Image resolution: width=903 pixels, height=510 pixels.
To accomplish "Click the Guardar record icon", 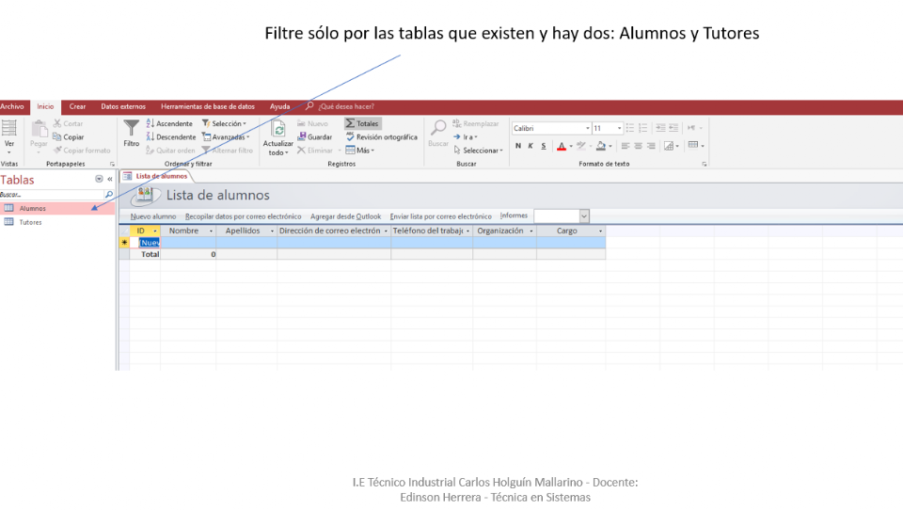I will [x=314, y=136].
